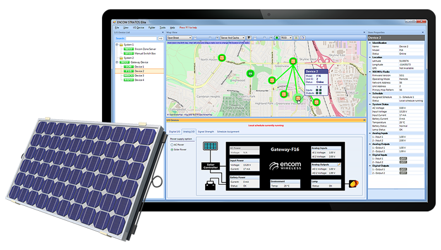The height and width of the screenshot is (250, 441).
Task: Click map zoom out minus button after OpenStreet
Action: tap(195, 38)
